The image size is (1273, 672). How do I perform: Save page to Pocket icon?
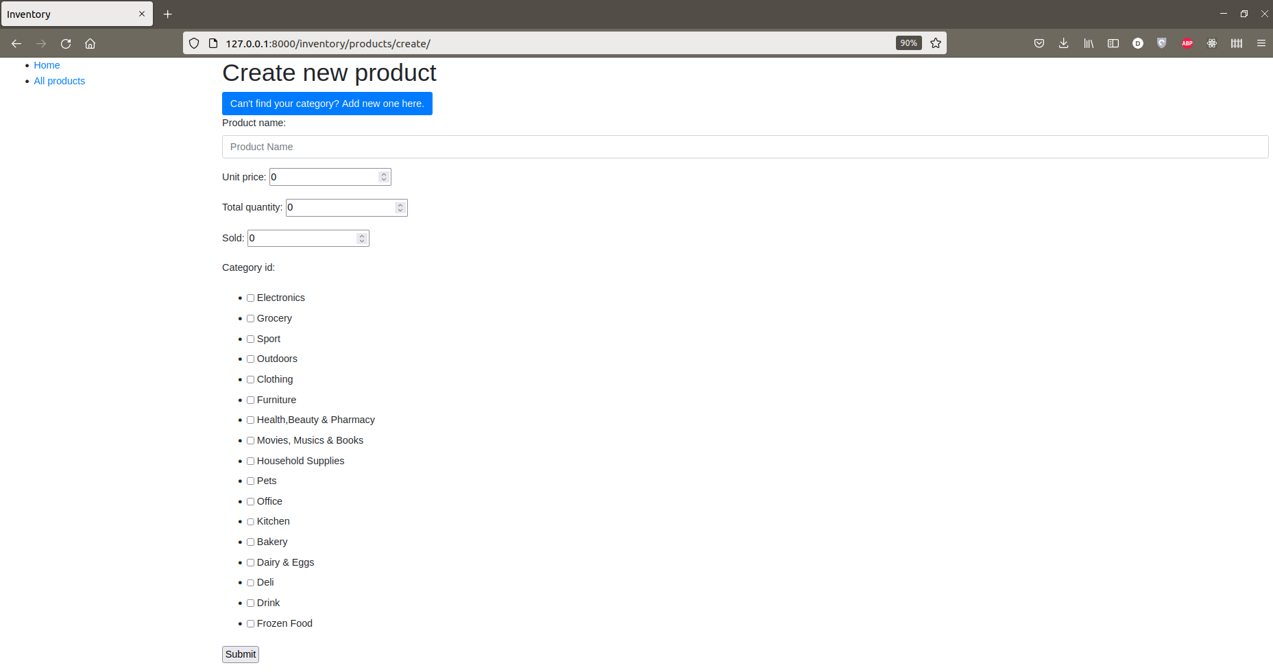(1039, 43)
